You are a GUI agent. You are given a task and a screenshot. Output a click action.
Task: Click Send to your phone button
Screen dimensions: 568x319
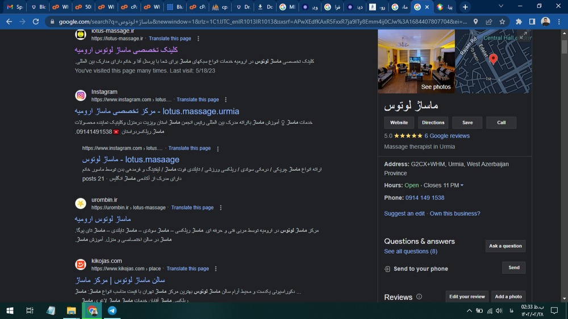[x=513, y=267]
